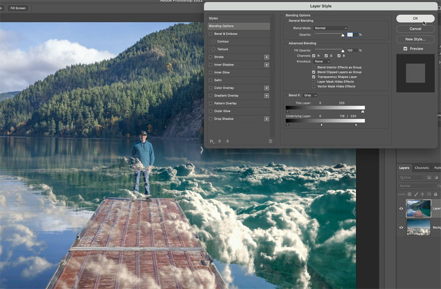Image resolution: width=441 pixels, height=289 pixels.
Task: Open the Blend Mode dropdown
Action: click(330, 28)
